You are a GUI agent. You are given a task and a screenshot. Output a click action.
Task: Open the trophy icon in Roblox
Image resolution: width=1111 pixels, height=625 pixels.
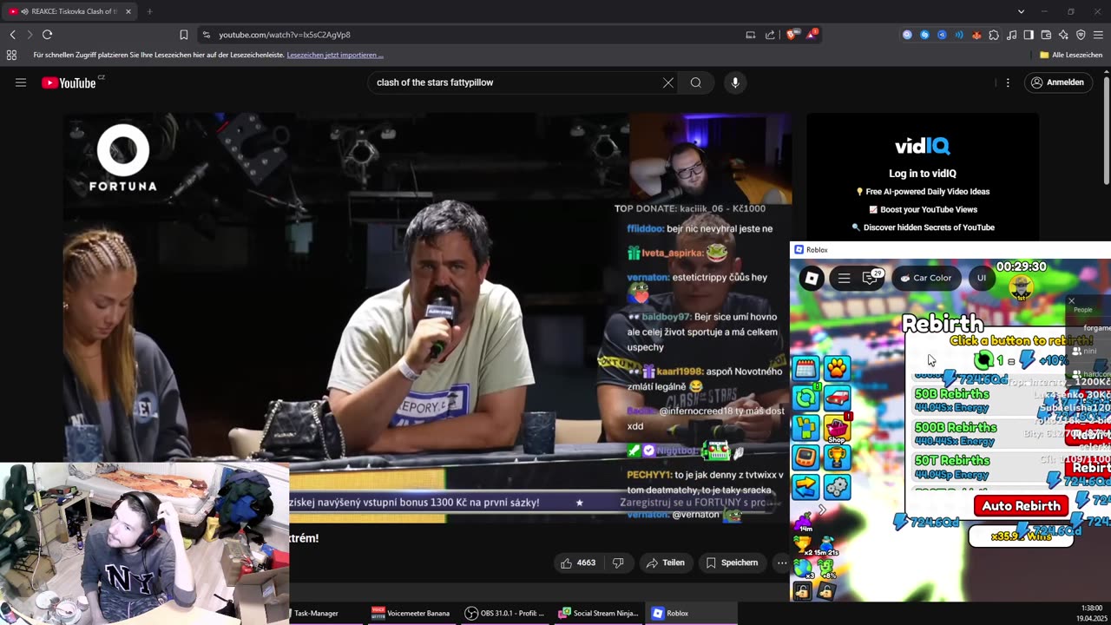[x=837, y=457]
